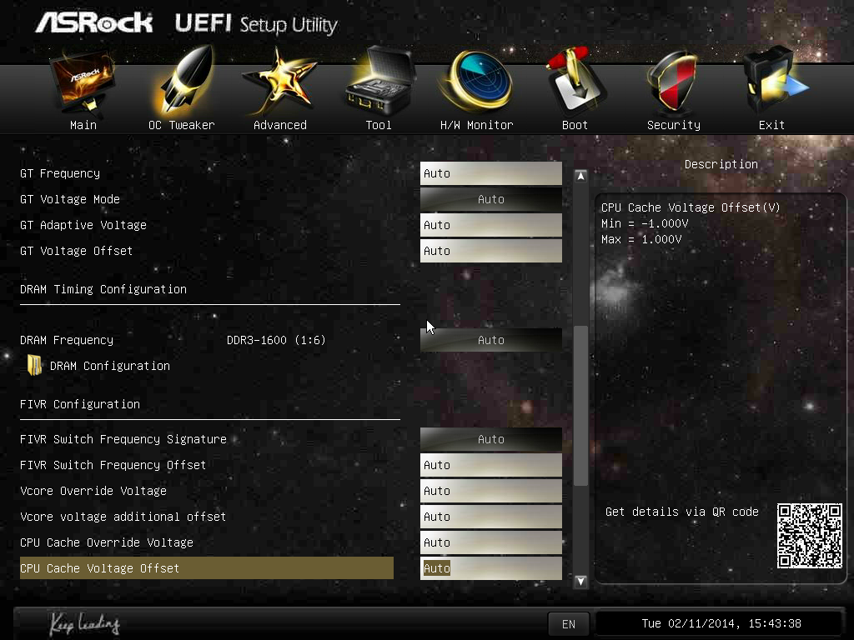Click the QR code image
The height and width of the screenshot is (640, 854).
(809, 536)
